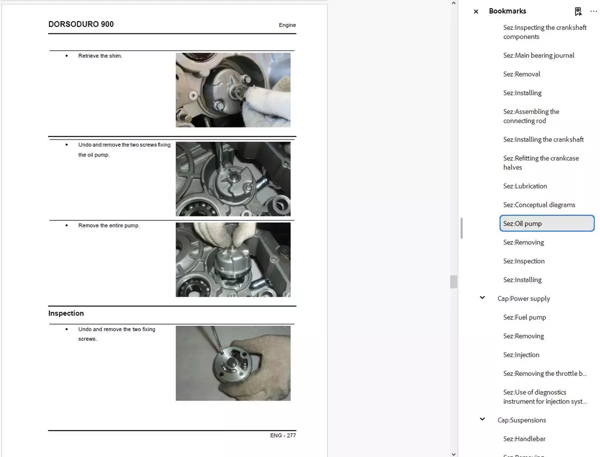Click the Cap:Power supply chapter label
Screen dimensions: 600x457
click(x=523, y=298)
